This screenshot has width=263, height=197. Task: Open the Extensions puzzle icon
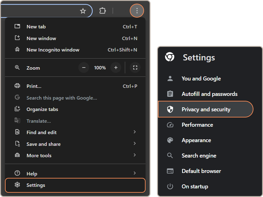point(102,11)
